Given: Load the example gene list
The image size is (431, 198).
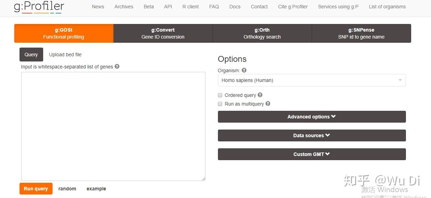Looking at the screenshot, I should point(96,189).
